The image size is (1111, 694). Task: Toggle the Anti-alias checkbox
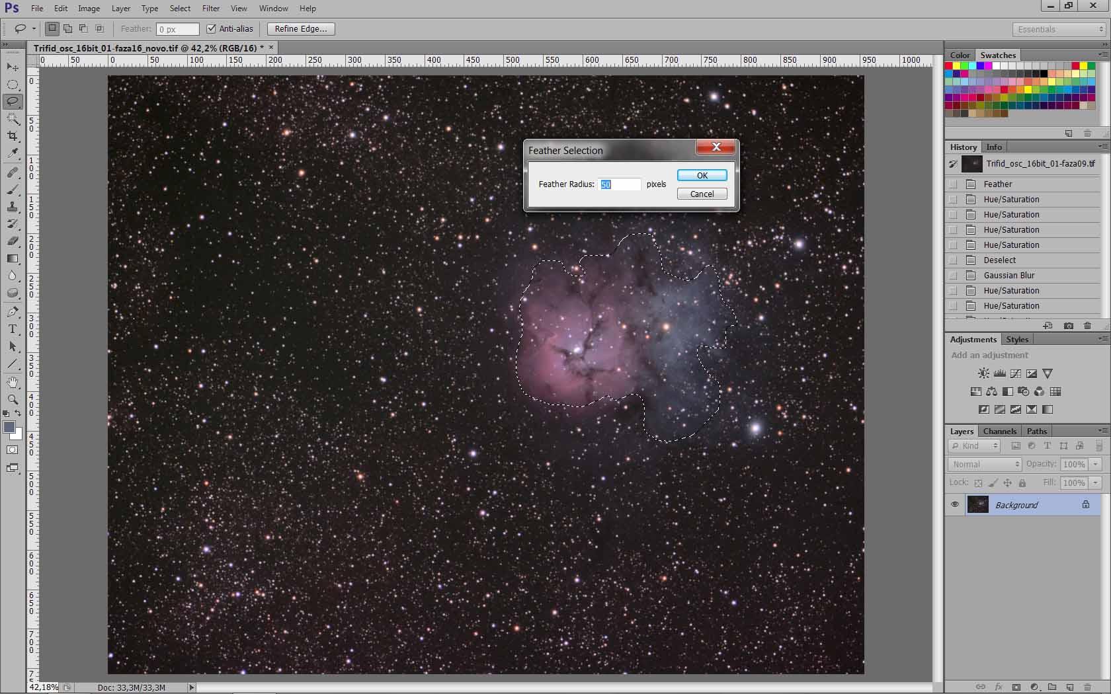click(212, 28)
